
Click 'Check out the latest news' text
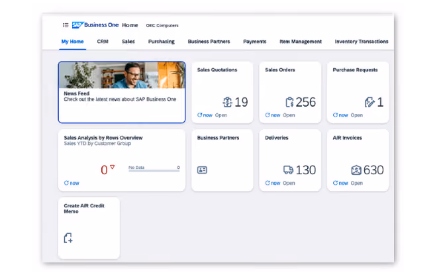coord(120,99)
